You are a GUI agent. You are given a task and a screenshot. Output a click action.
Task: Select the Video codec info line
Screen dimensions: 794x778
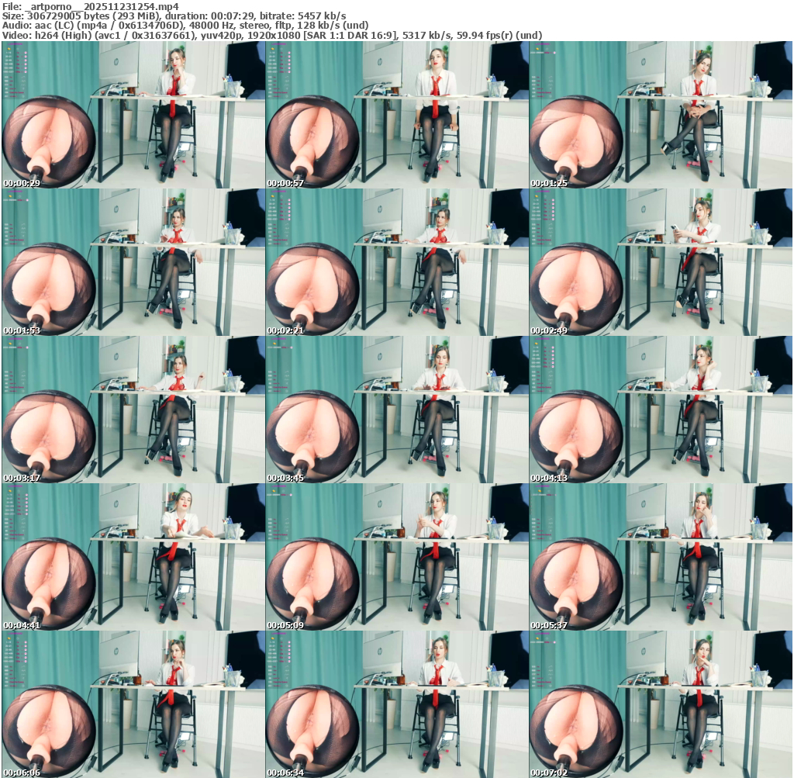pyautogui.click(x=271, y=36)
